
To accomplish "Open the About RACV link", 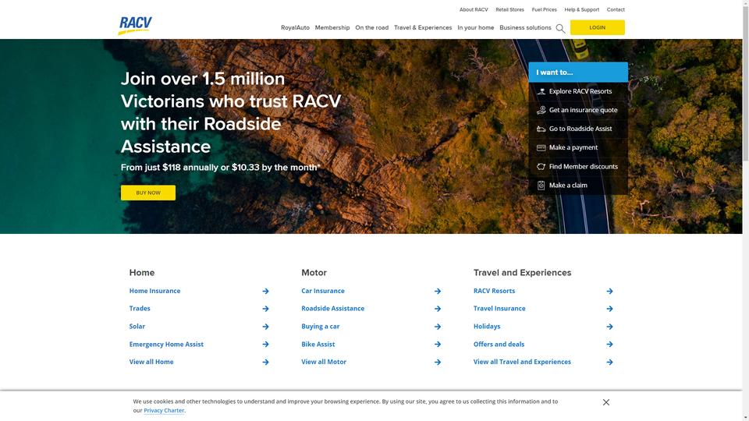I will (x=474, y=9).
